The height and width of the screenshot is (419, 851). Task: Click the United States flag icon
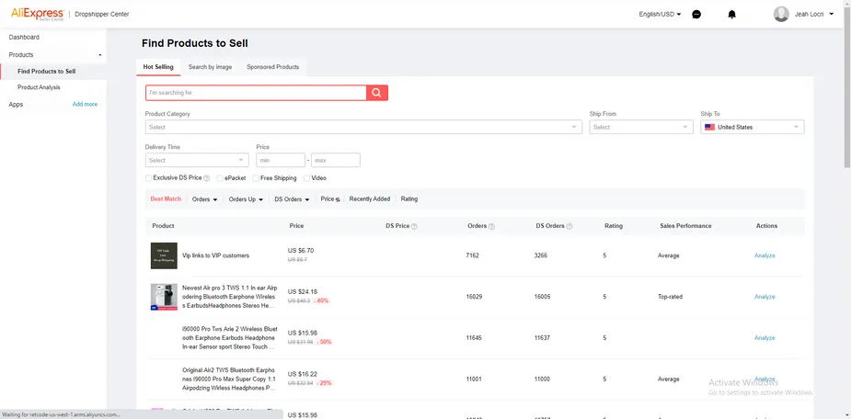709,127
